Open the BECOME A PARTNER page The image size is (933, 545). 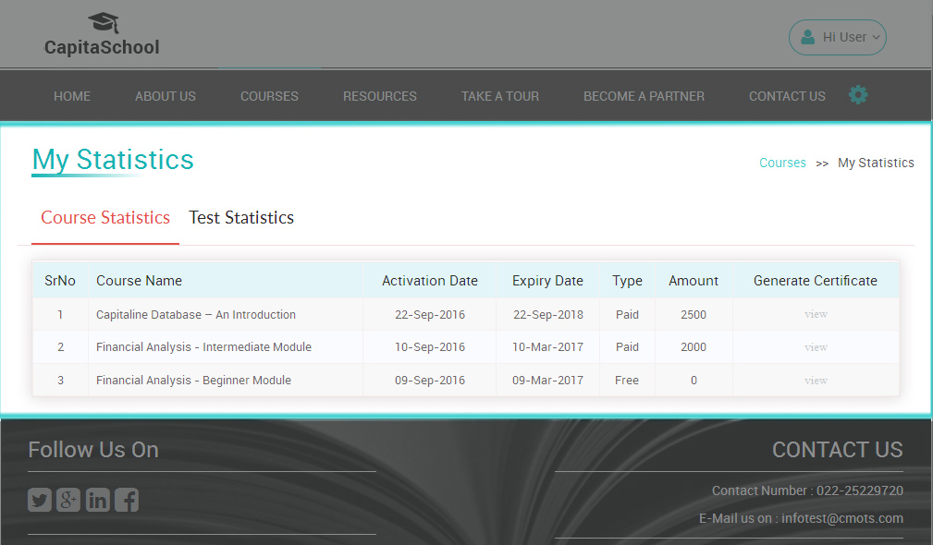(x=644, y=95)
